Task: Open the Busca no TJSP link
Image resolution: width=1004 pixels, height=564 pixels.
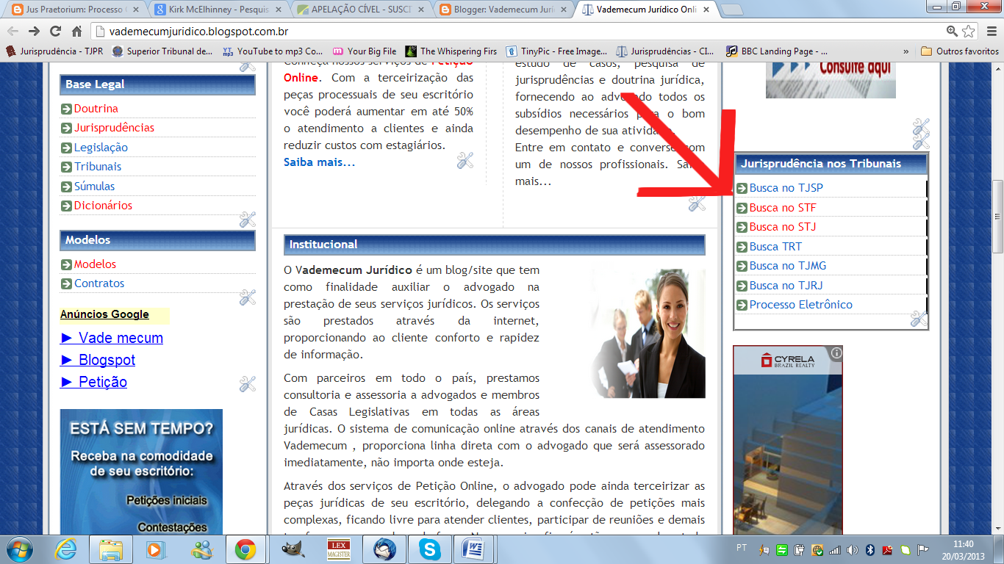Action: 786,188
